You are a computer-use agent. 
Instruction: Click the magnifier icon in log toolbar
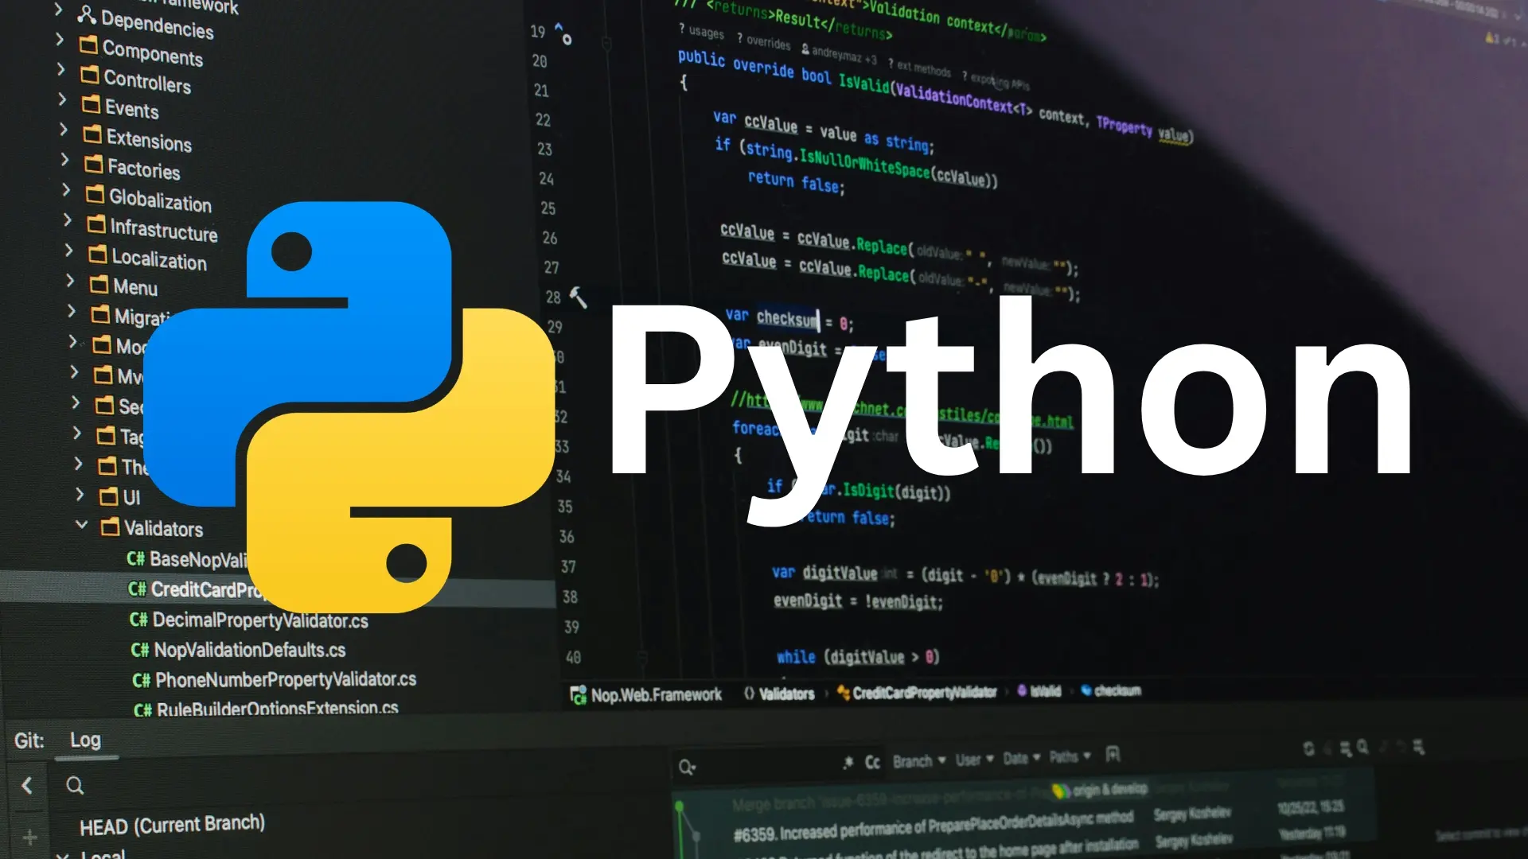(1362, 747)
